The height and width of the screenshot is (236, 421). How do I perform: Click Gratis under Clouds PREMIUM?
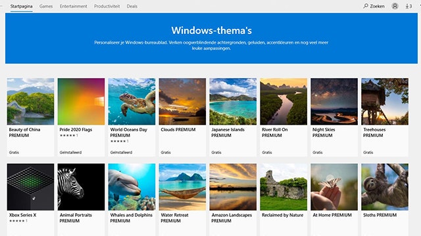166,152
